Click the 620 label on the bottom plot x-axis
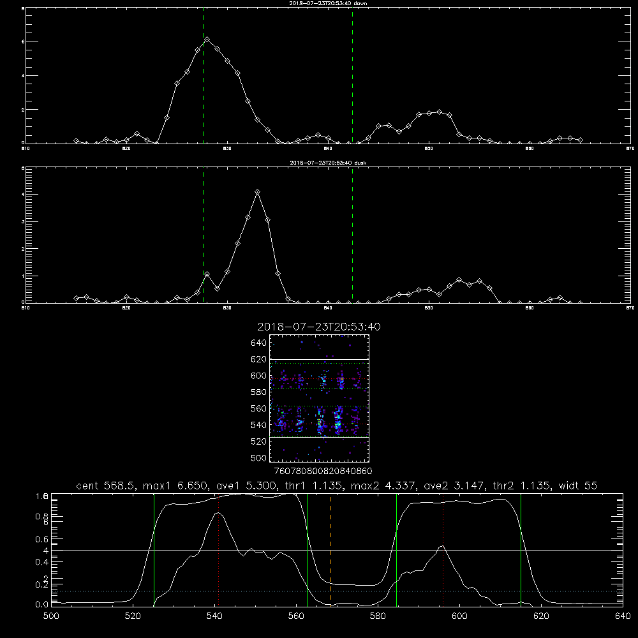The image size is (638, 638). [x=541, y=616]
